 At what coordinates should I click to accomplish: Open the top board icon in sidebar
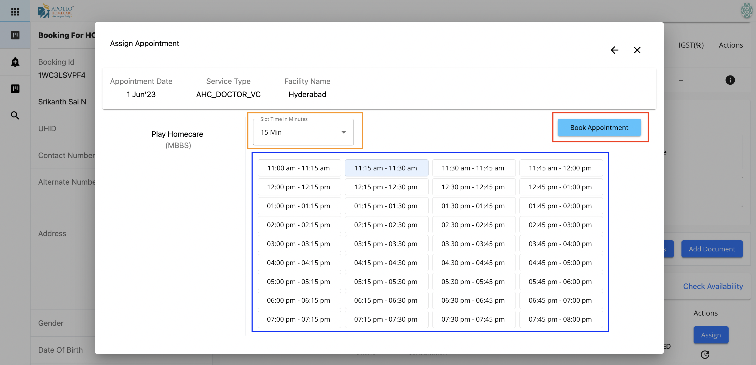click(15, 35)
